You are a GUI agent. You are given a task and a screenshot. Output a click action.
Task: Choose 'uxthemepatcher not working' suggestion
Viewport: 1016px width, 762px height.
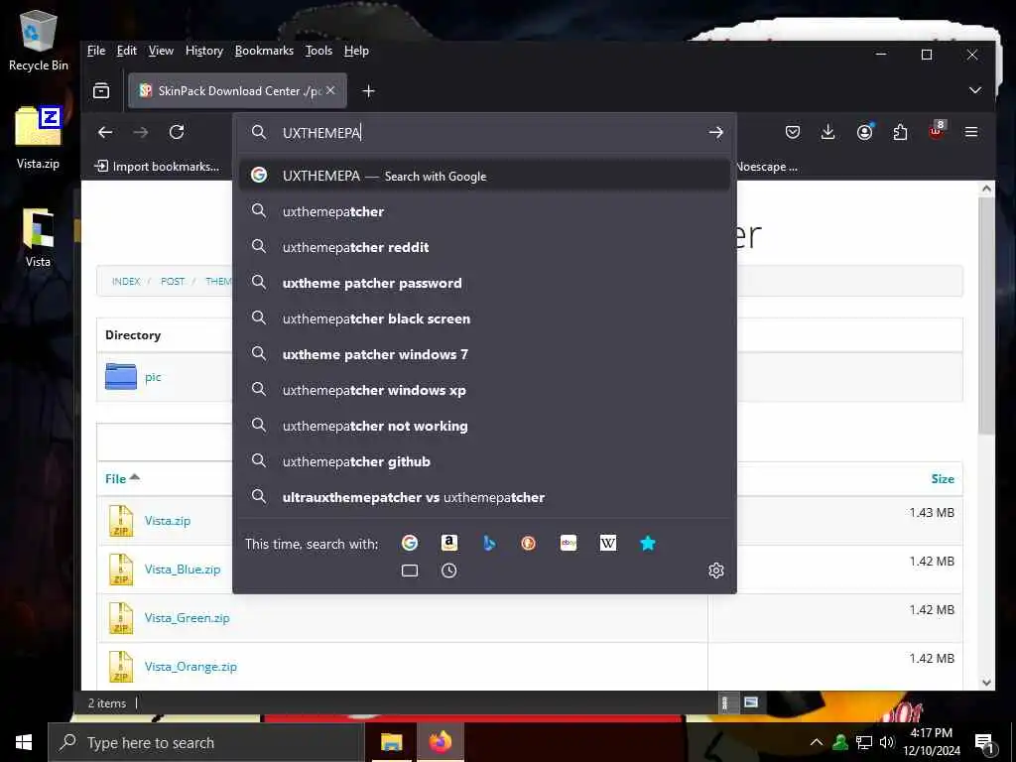point(484,426)
